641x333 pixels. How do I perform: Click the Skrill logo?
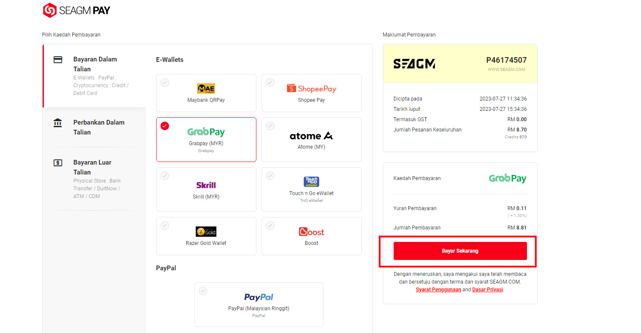point(206,185)
